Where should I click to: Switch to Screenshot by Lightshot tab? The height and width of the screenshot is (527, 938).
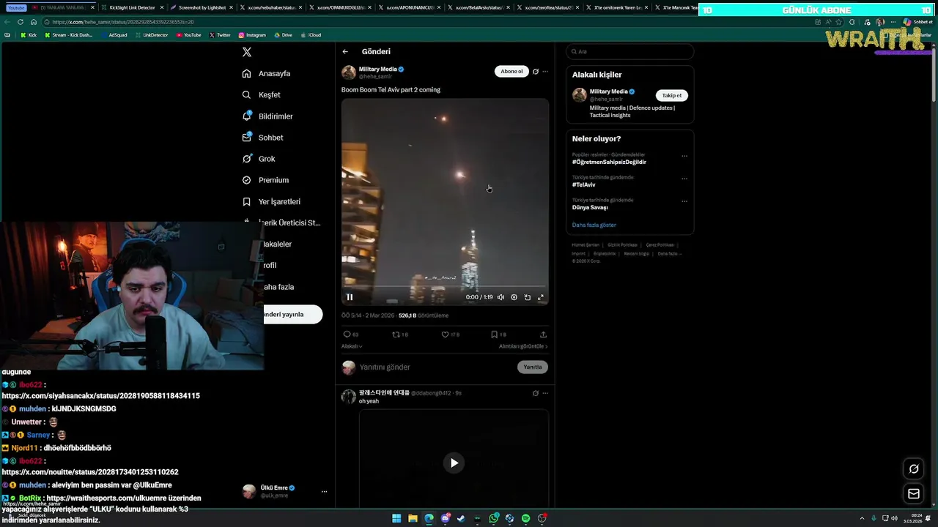(202, 7)
